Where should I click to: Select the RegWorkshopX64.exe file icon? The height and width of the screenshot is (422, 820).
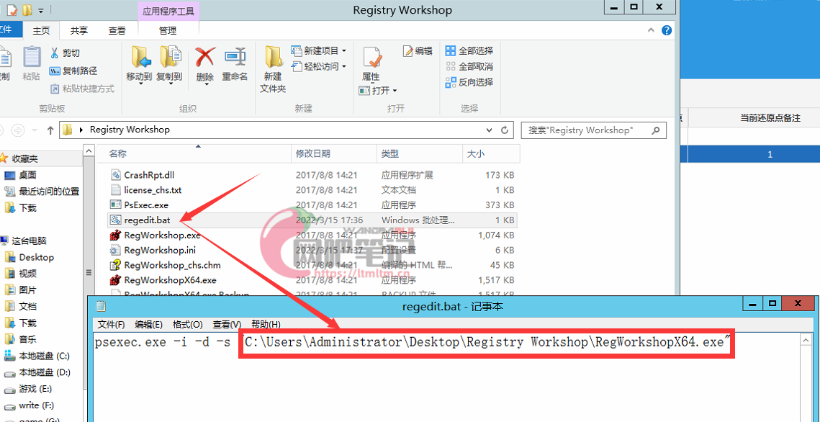click(x=116, y=280)
